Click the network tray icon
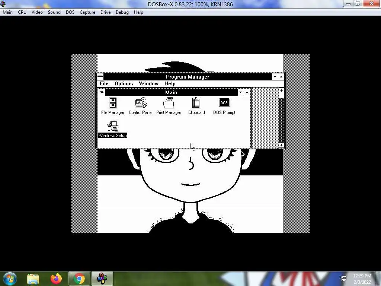 point(343,279)
